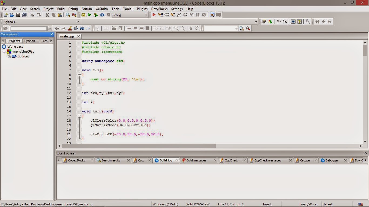Open Find with the magnifier icon
Screen dimensions: 369x207
click(x=68, y=15)
